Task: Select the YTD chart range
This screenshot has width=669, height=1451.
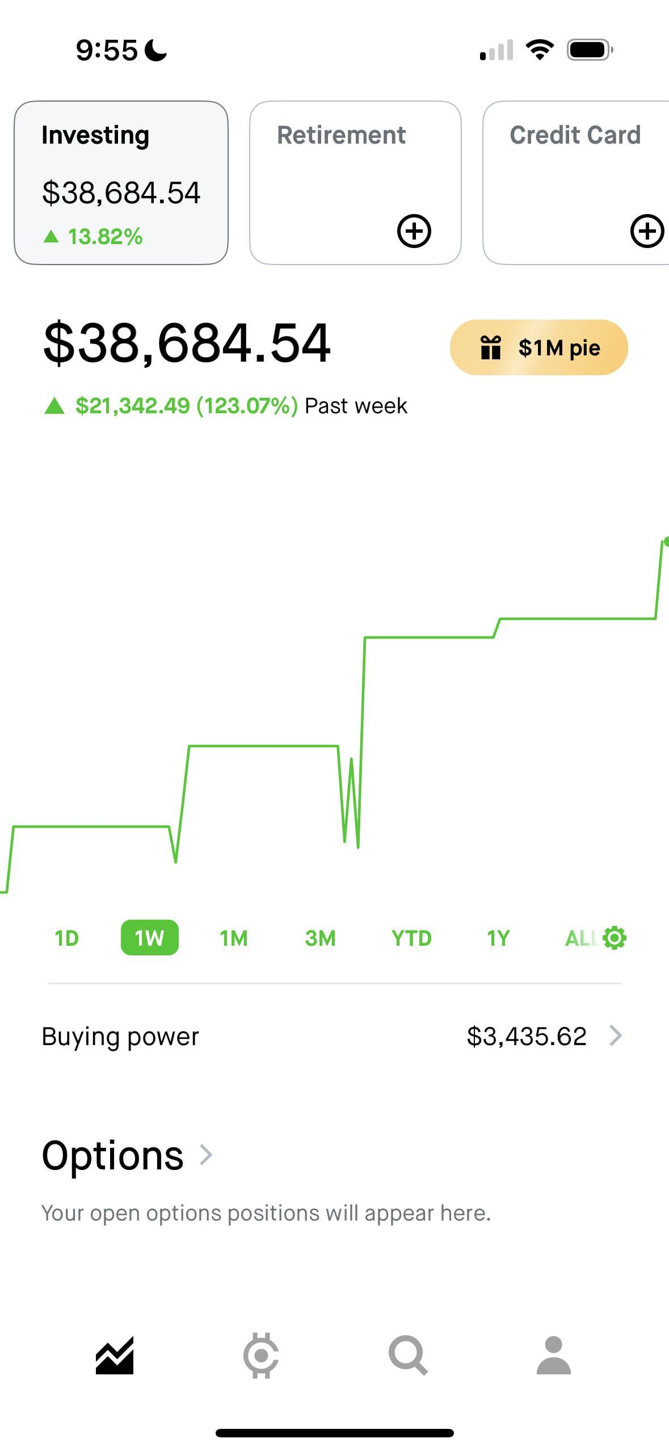Action: tap(411, 938)
